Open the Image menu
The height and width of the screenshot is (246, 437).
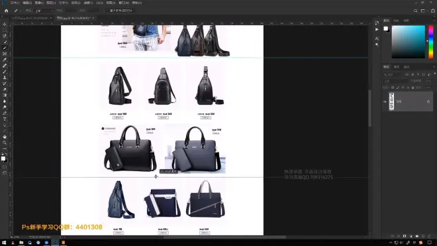coord(39,3)
